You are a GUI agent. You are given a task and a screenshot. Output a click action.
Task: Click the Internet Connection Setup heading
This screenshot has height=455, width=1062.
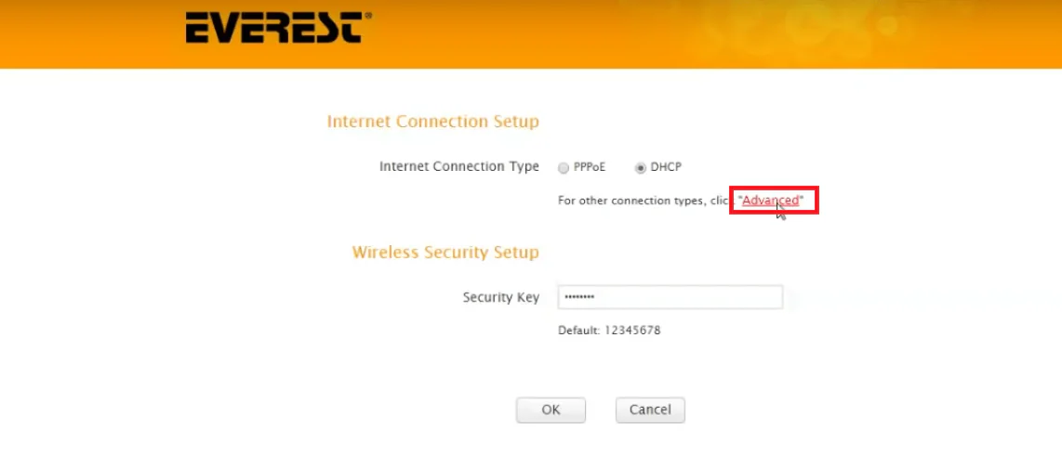click(x=432, y=122)
